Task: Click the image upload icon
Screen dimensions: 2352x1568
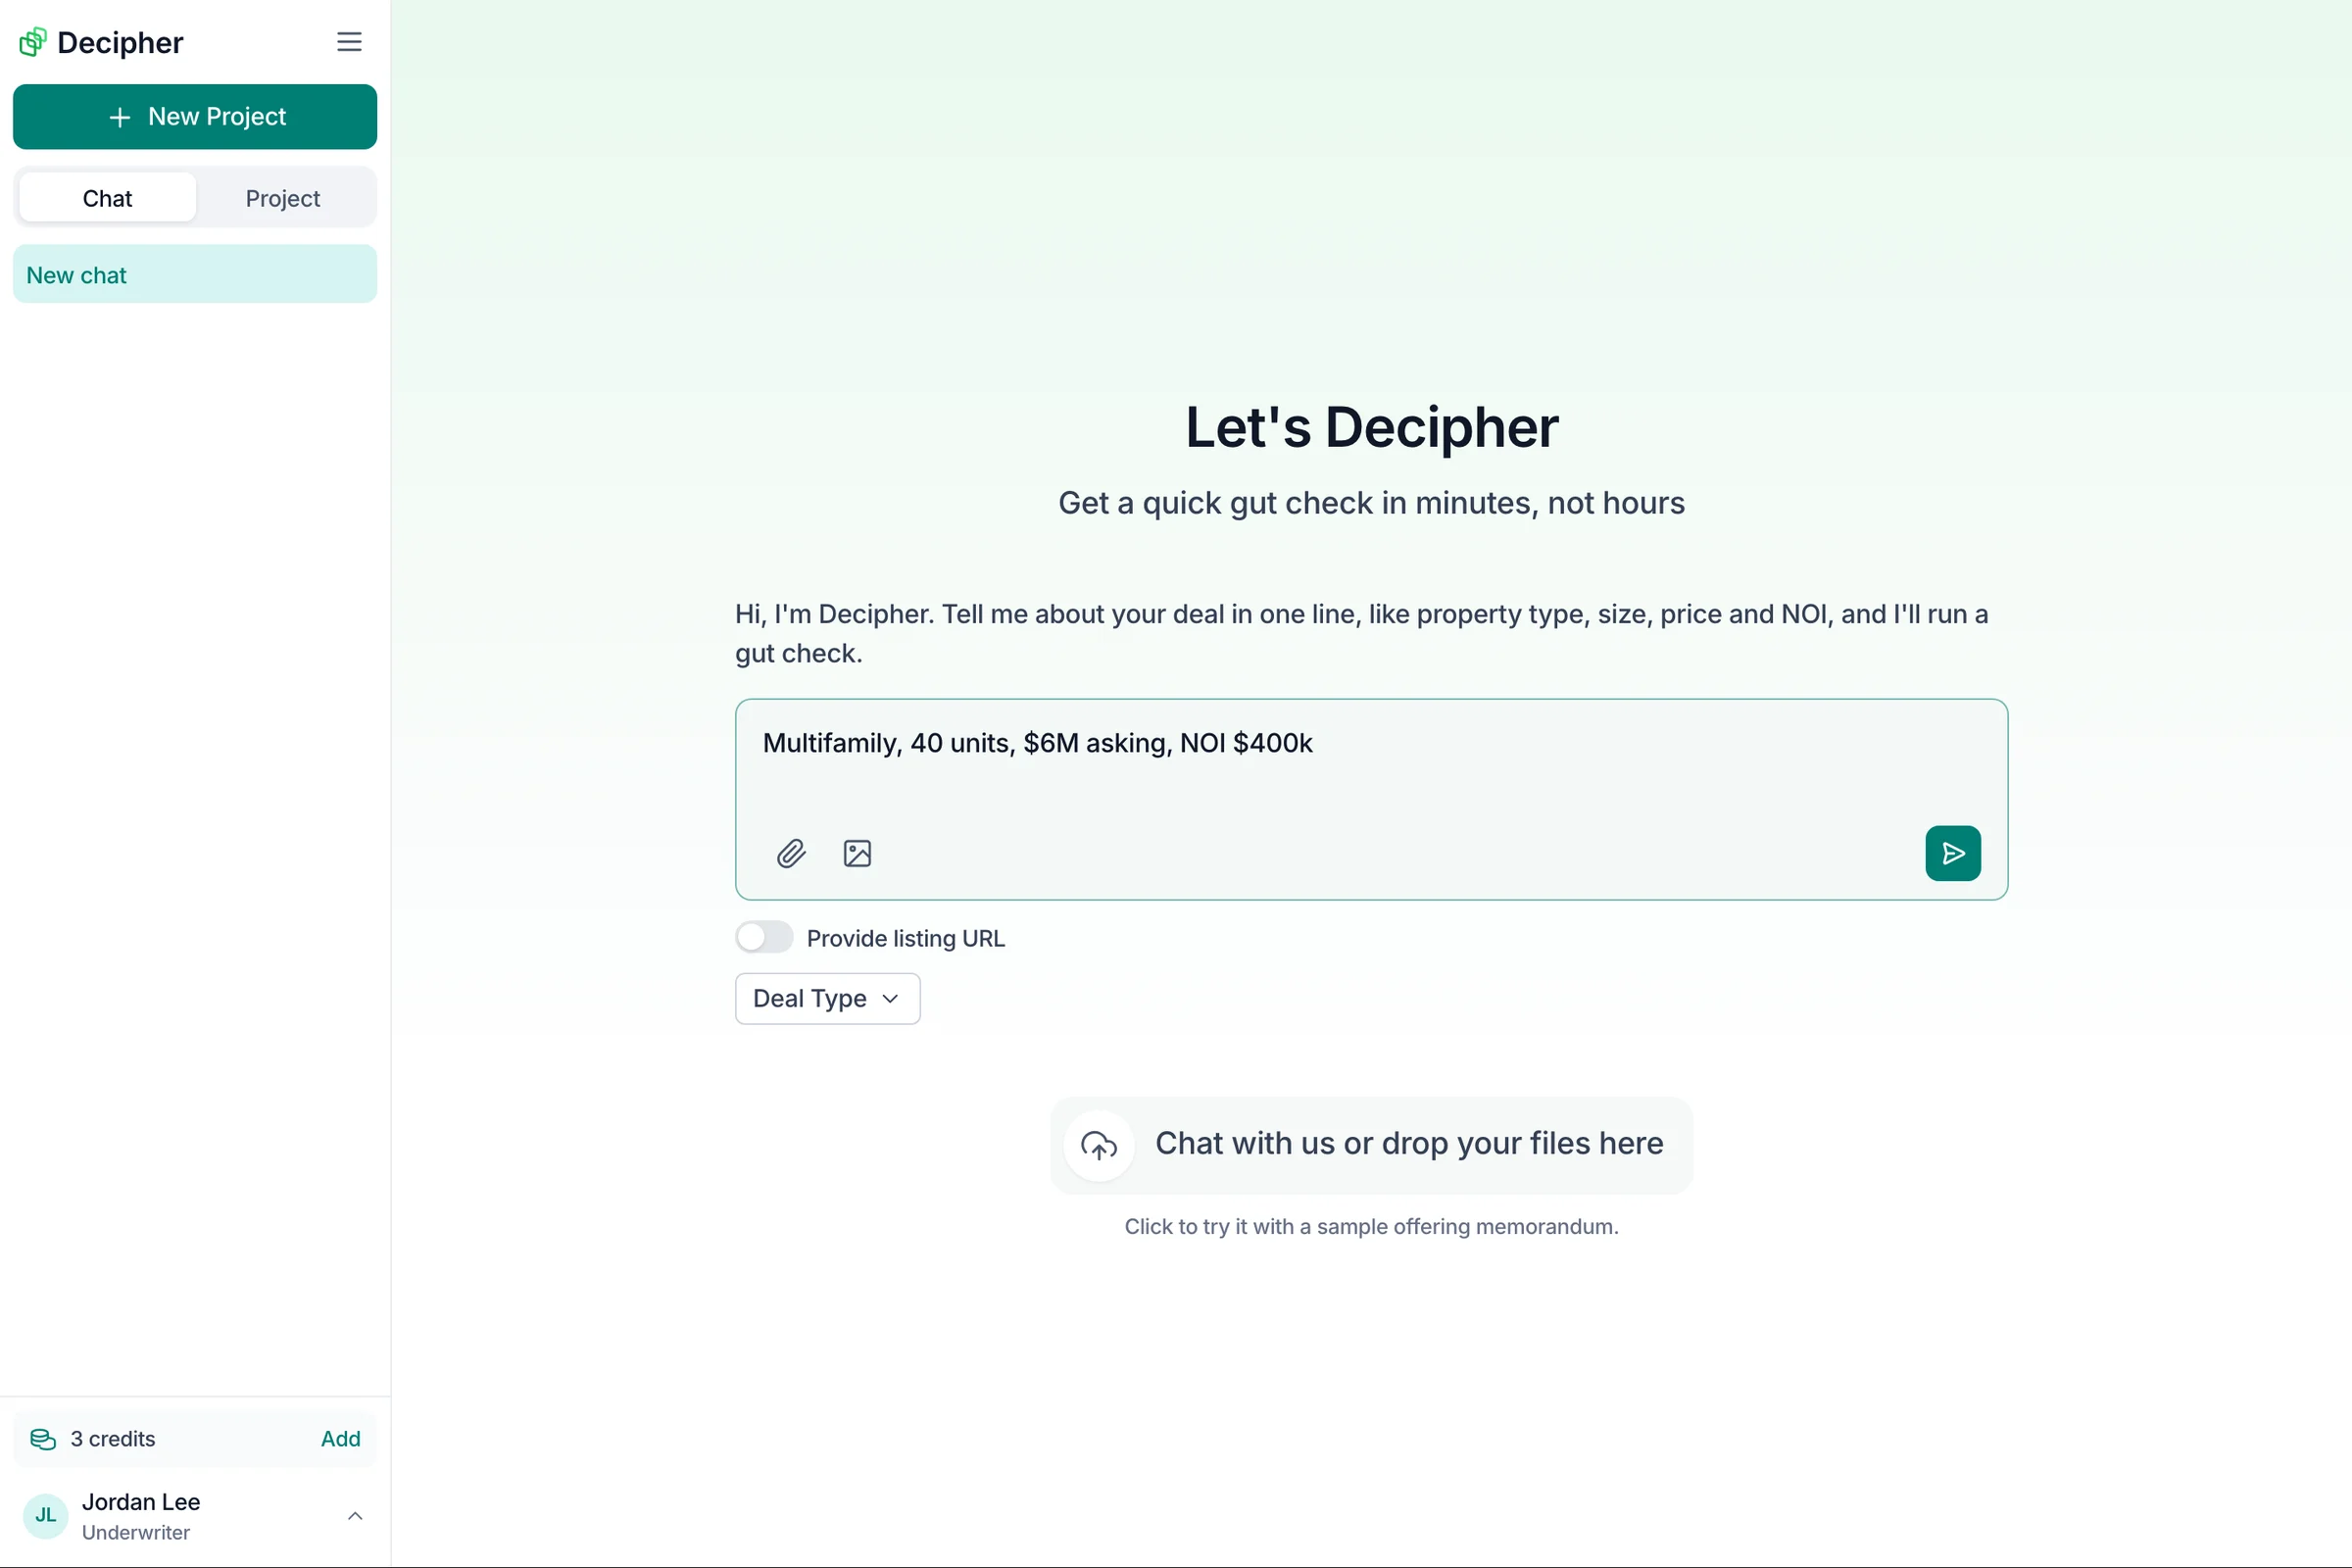Action: [x=857, y=853]
